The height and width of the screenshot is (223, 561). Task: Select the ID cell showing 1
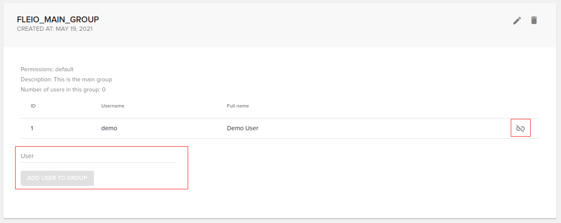[32, 128]
